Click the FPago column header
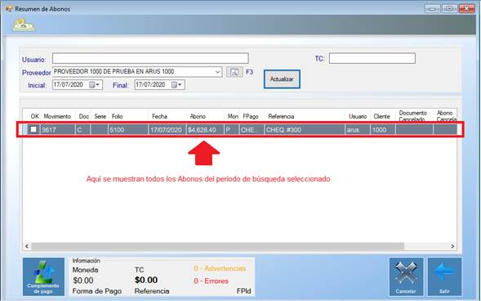 click(x=252, y=116)
